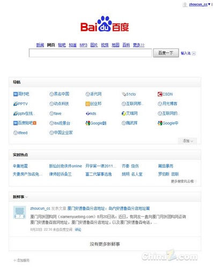Expand the 新鲜事 section chevron
Image resolution: width=213 pixels, height=269 pixels.
tap(26, 197)
